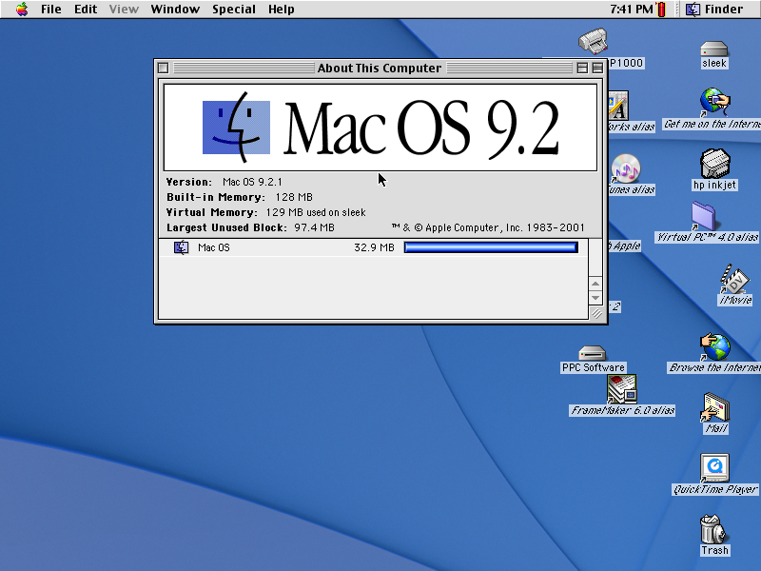The image size is (761, 571).
Task: Click the 'sleek' disk label
Action: click(x=714, y=63)
